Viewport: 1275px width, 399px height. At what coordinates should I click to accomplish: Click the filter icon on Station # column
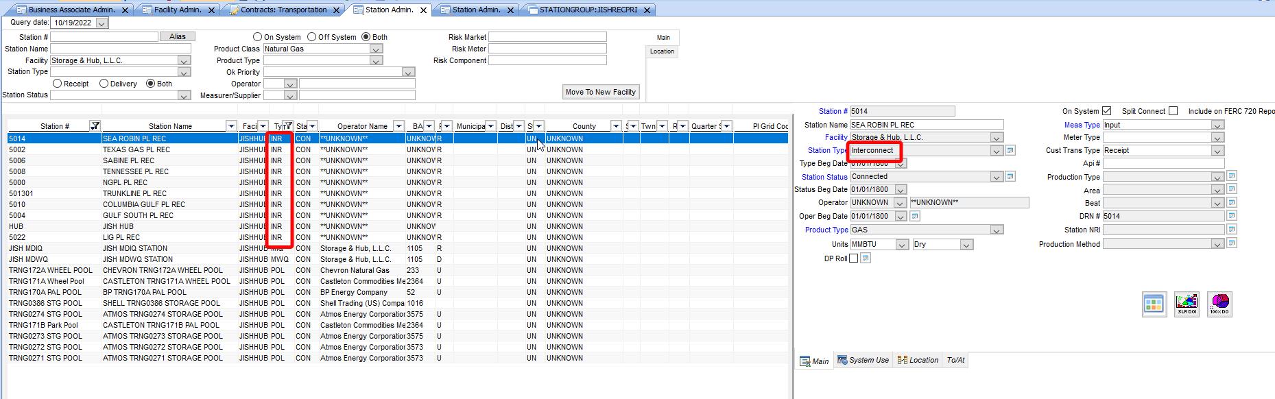point(95,125)
